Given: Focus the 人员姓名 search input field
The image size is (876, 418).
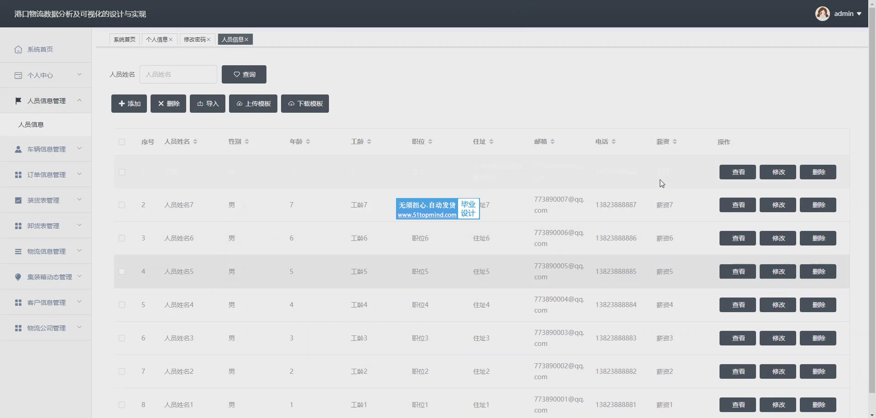Looking at the screenshot, I should (178, 74).
